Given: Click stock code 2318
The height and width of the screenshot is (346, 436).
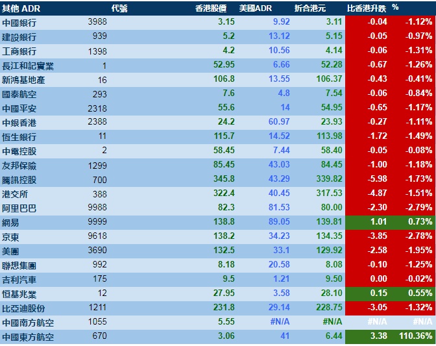Looking at the screenshot, I should [97, 108].
